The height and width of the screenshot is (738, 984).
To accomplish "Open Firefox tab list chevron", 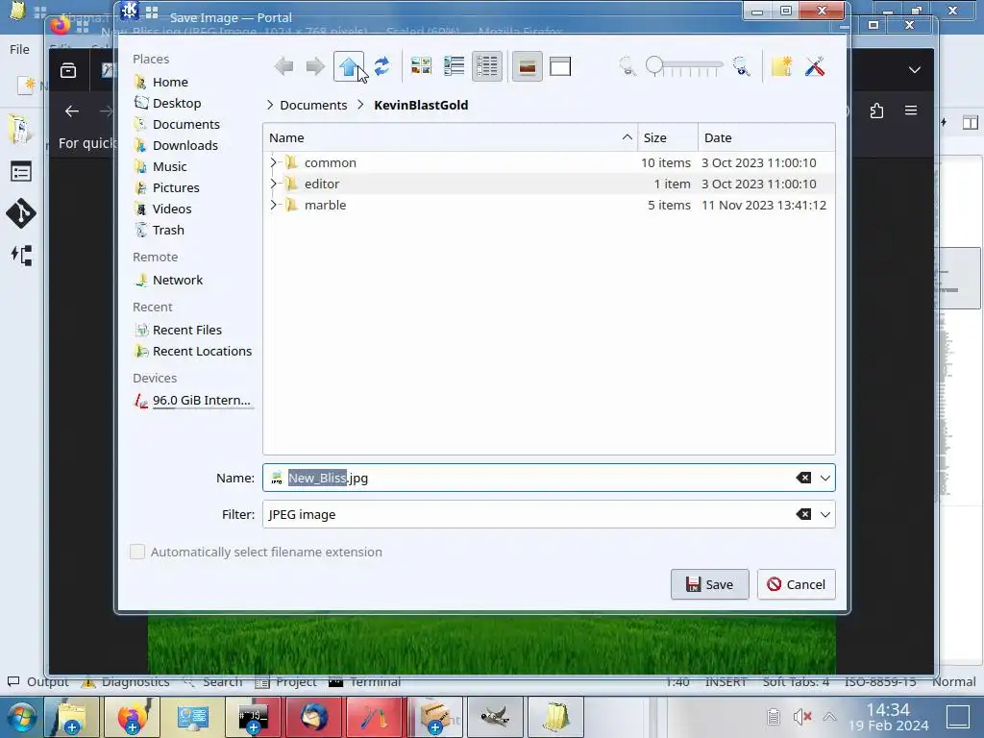I will tap(915, 69).
